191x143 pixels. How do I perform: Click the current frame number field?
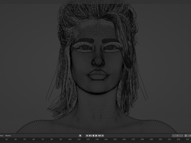tap(177, 135)
